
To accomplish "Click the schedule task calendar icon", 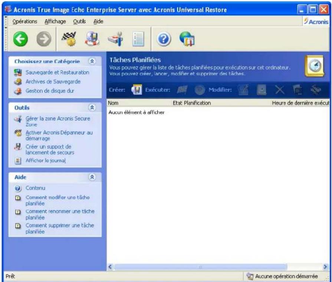I will coord(262,90).
